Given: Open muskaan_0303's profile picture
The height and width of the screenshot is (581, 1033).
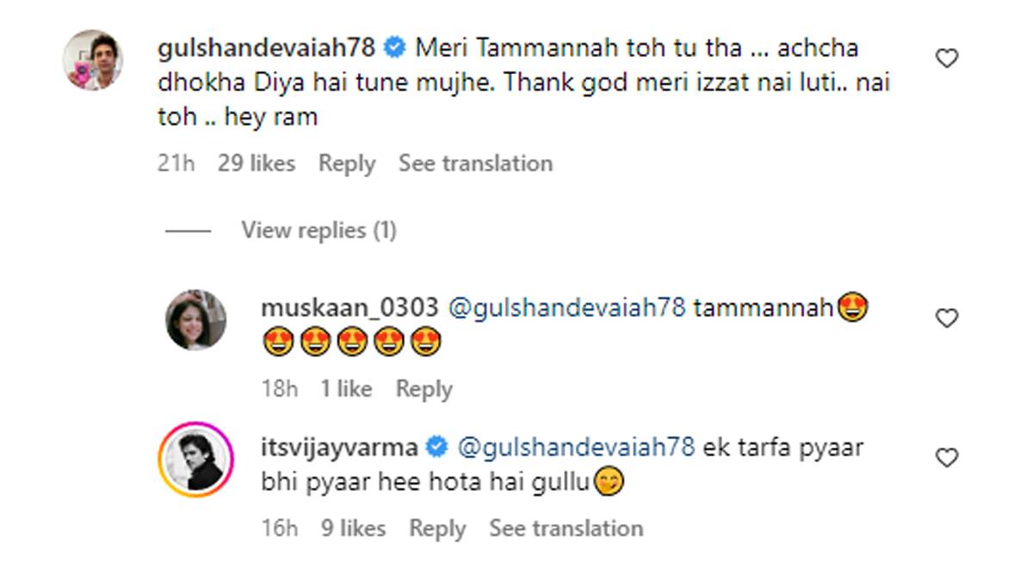Looking at the screenshot, I should 195,320.
